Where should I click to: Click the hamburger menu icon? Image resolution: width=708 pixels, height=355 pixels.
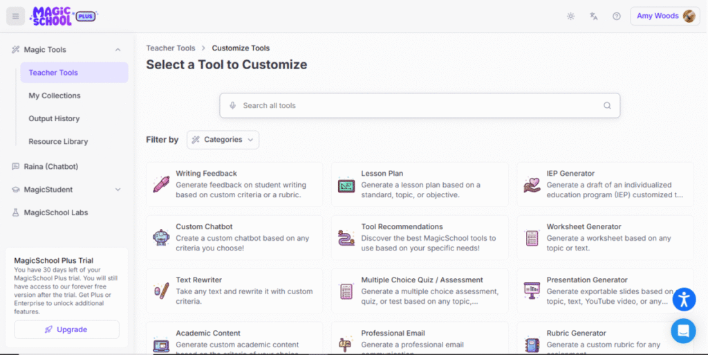coord(15,16)
